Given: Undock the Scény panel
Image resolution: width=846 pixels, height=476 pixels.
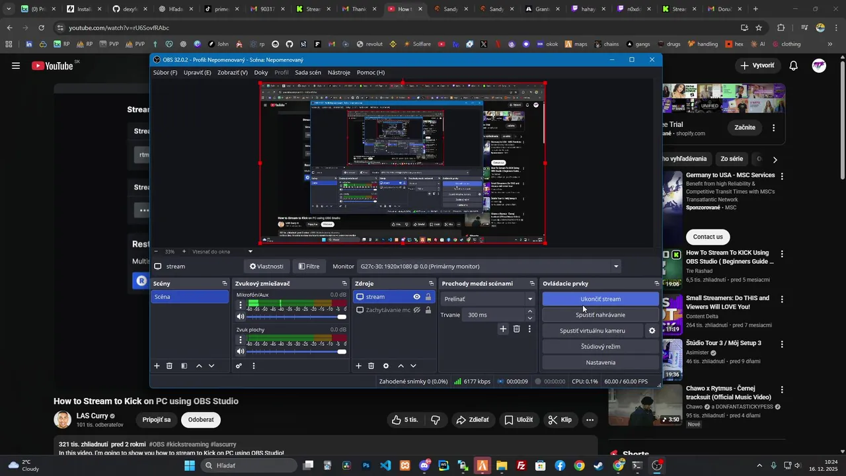Looking at the screenshot, I should 225,284.
